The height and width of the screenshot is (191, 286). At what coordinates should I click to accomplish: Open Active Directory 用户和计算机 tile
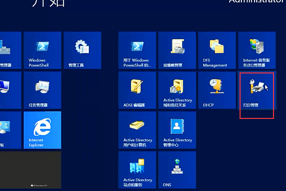point(137,130)
